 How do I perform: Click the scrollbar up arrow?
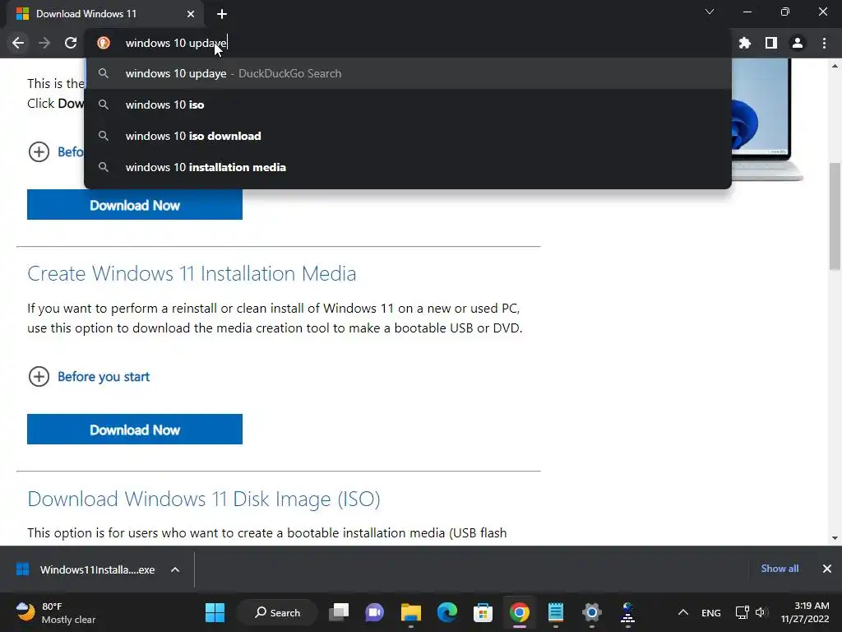coord(835,66)
